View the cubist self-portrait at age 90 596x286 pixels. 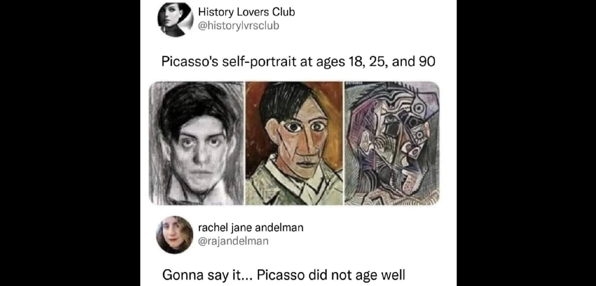392,143
